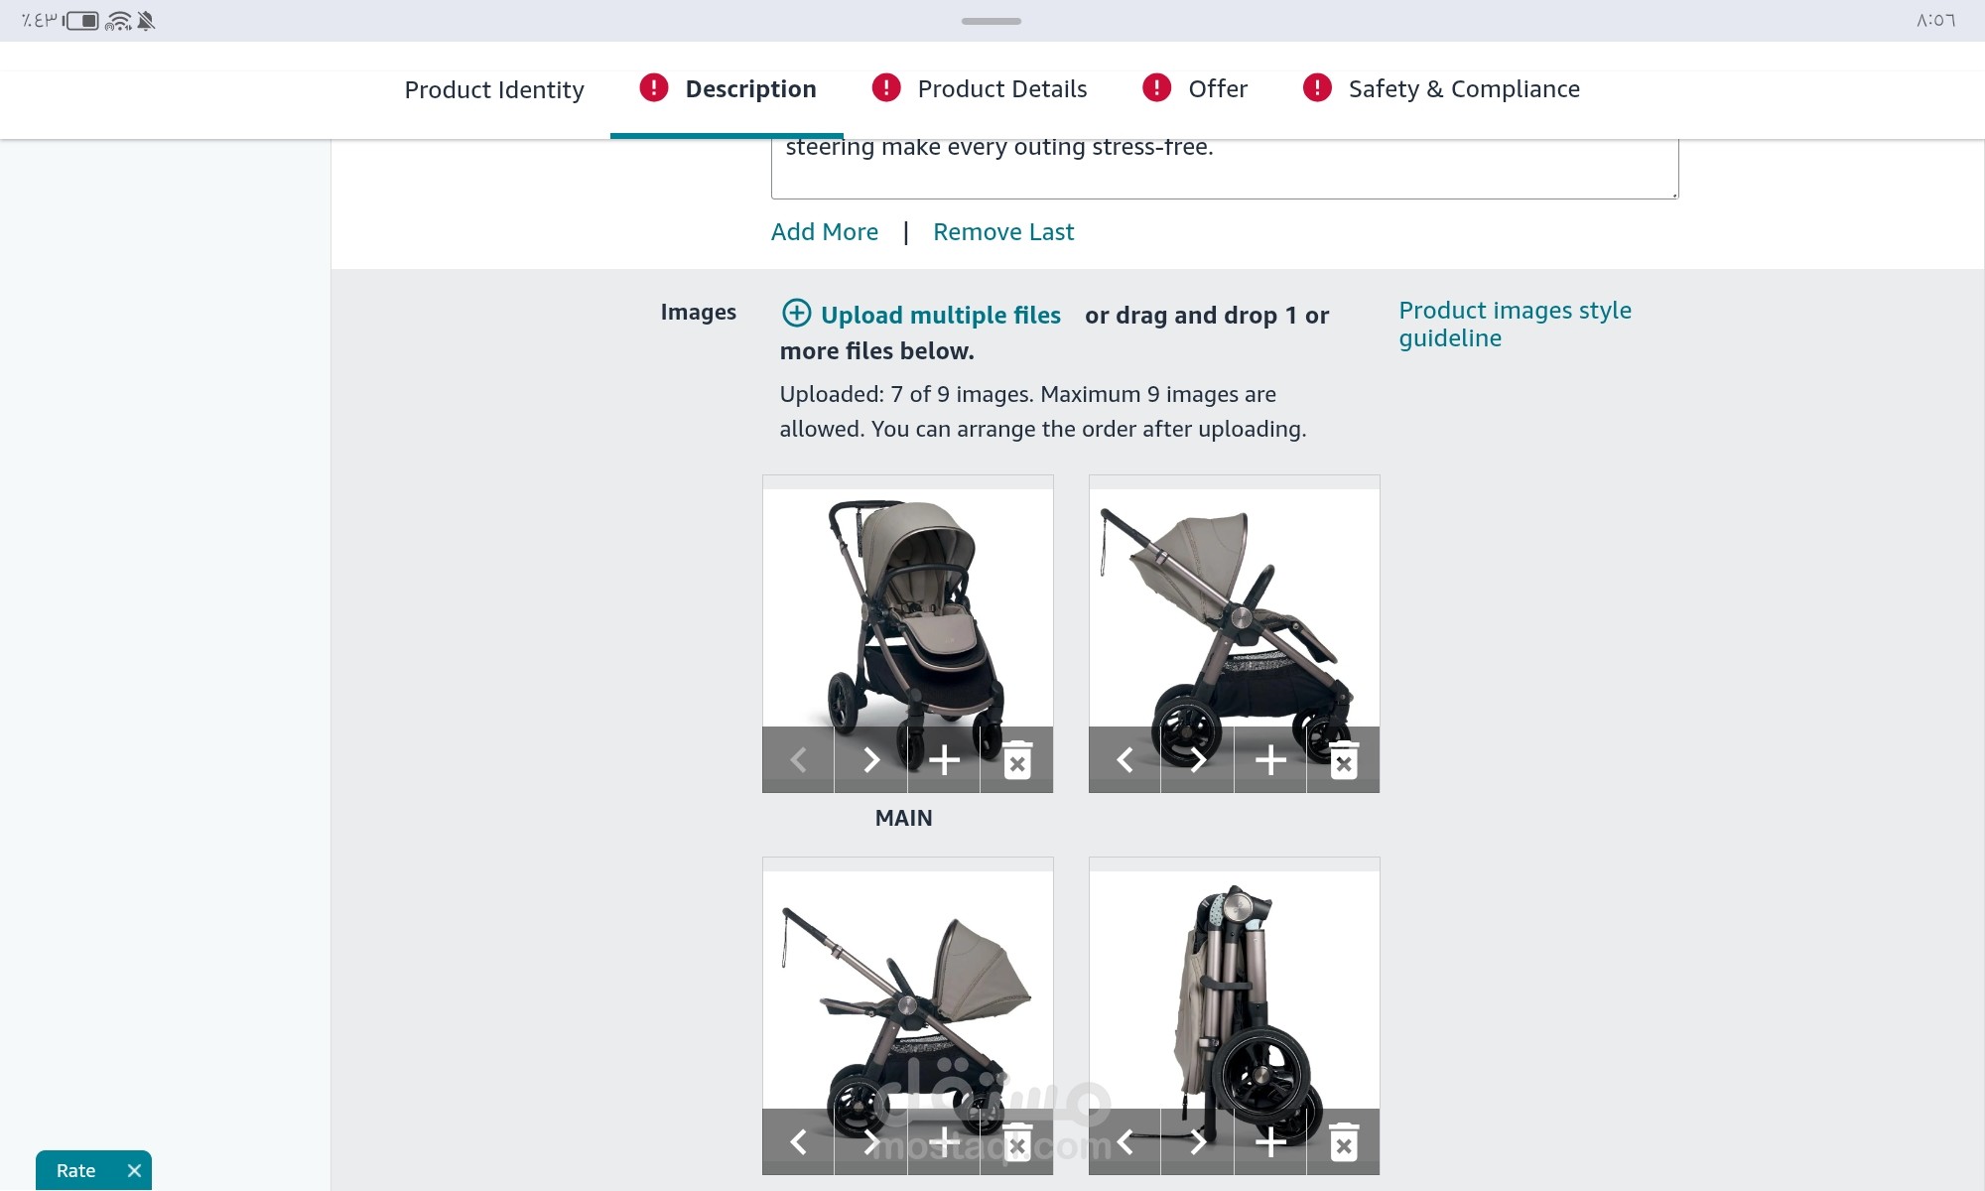Delete the folded stroller image
This screenshot has height=1191, width=1985.
pyautogui.click(x=1343, y=1142)
